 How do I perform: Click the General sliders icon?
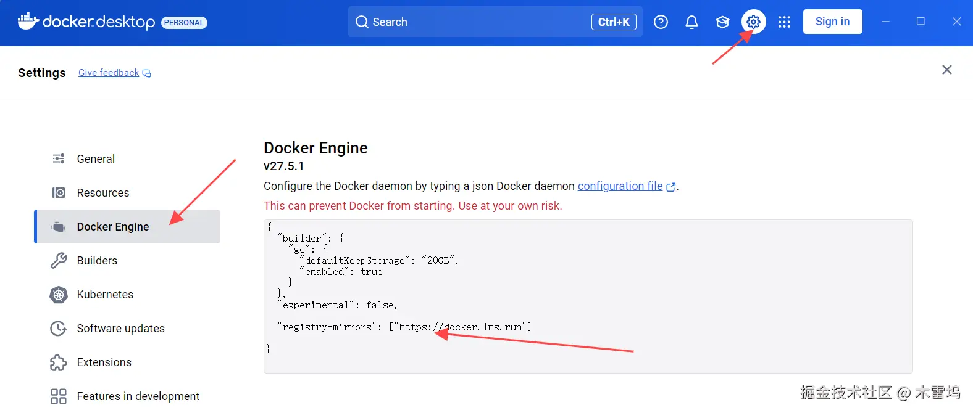pyautogui.click(x=59, y=158)
